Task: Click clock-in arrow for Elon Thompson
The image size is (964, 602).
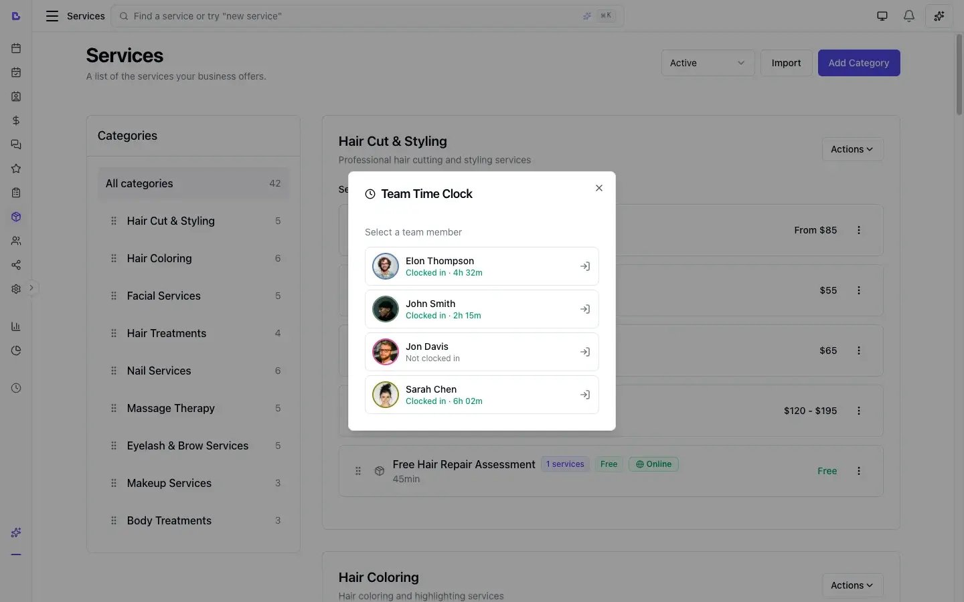Action: pyautogui.click(x=585, y=266)
